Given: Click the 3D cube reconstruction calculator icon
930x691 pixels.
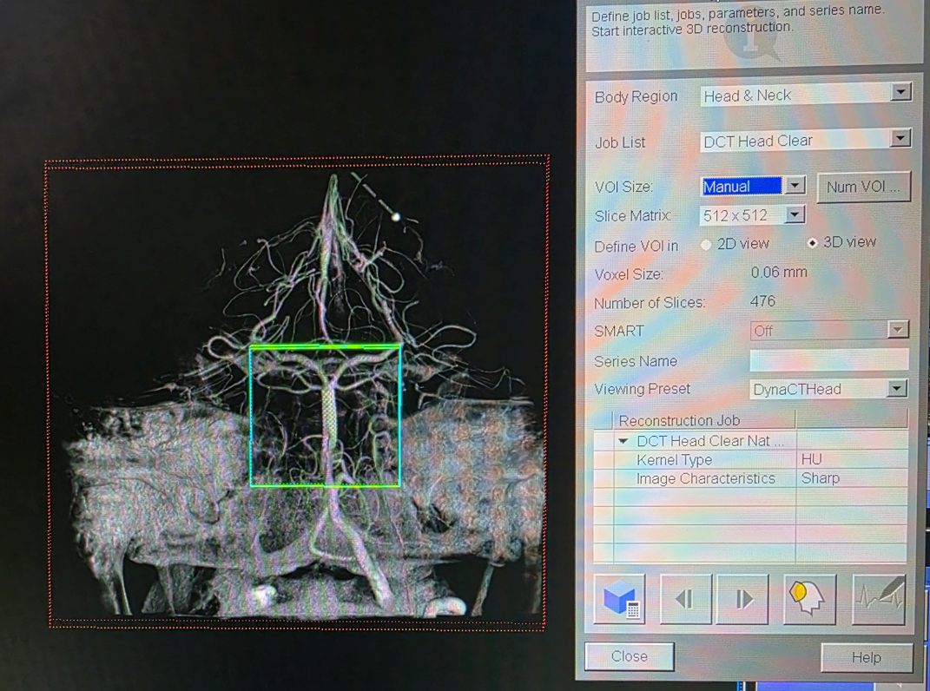Looking at the screenshot, I should (620, 599).
